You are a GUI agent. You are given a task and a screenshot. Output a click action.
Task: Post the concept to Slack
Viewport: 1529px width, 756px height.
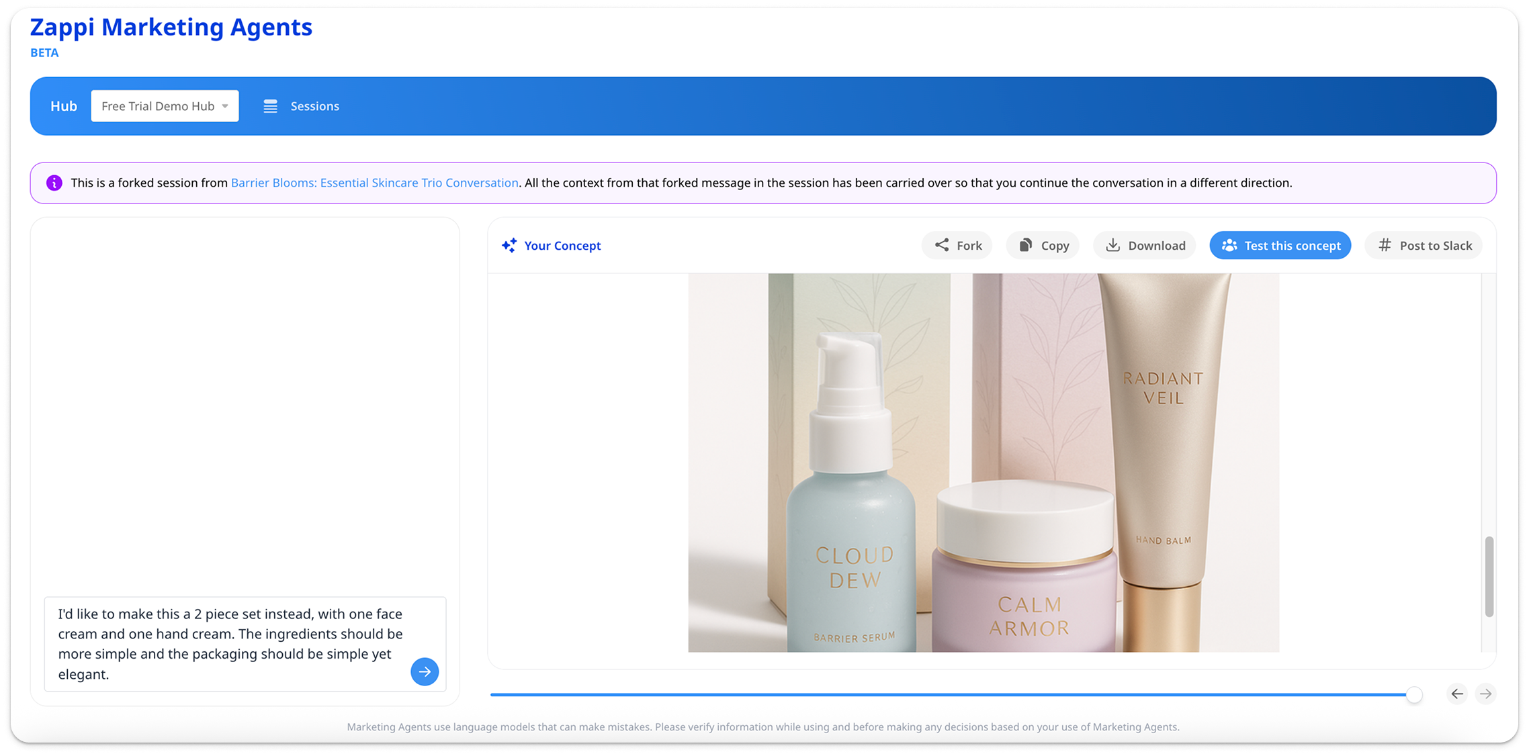coord(1424,245)
